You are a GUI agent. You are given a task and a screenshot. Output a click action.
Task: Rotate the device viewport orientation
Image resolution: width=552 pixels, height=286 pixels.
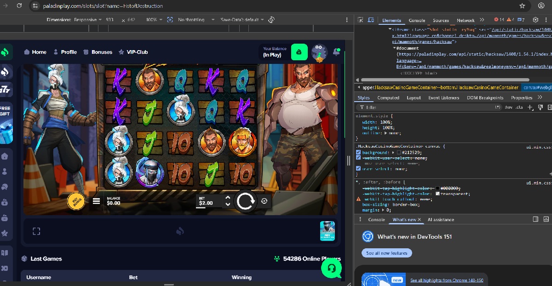pos(271,20)
